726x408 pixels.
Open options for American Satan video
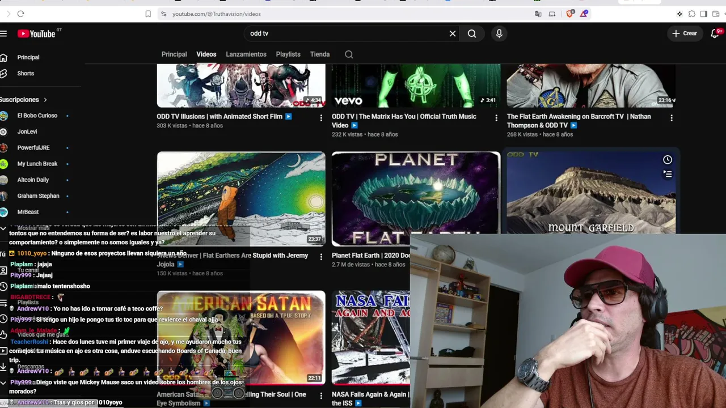[321, 396]
